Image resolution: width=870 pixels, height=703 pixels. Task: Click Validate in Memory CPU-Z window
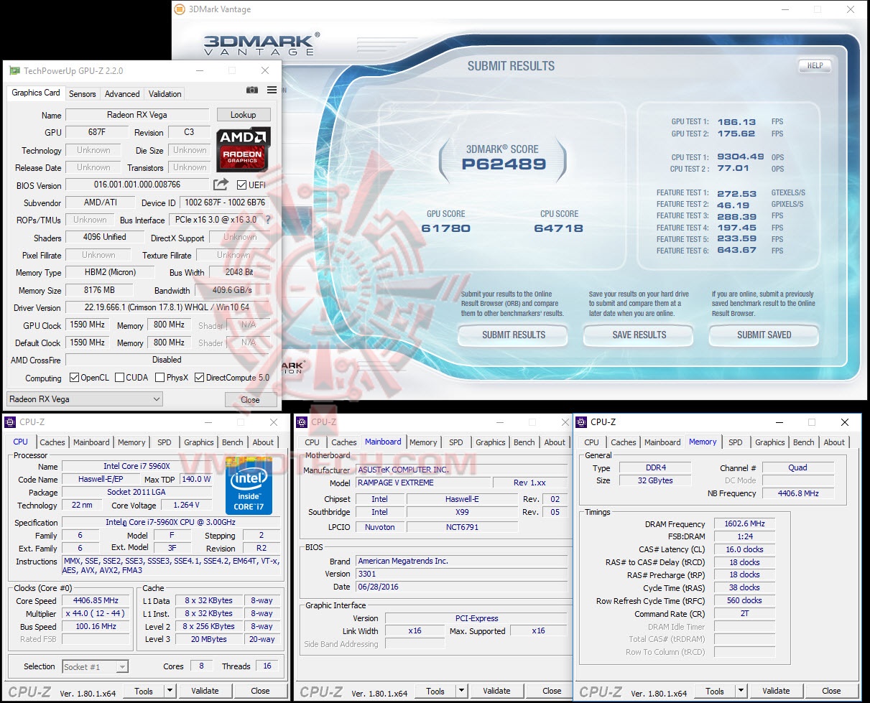coord(776,691)
